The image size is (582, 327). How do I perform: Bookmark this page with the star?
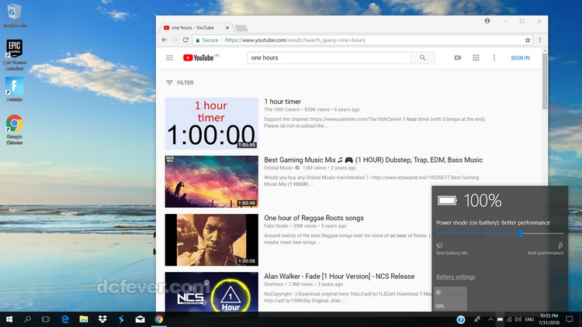528,40
